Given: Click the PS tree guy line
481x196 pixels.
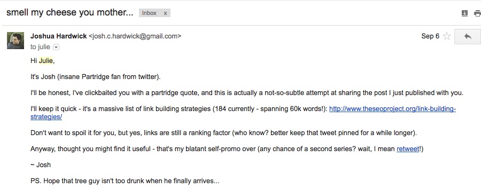Looking at the screenshot, I should tap(125, 181).
